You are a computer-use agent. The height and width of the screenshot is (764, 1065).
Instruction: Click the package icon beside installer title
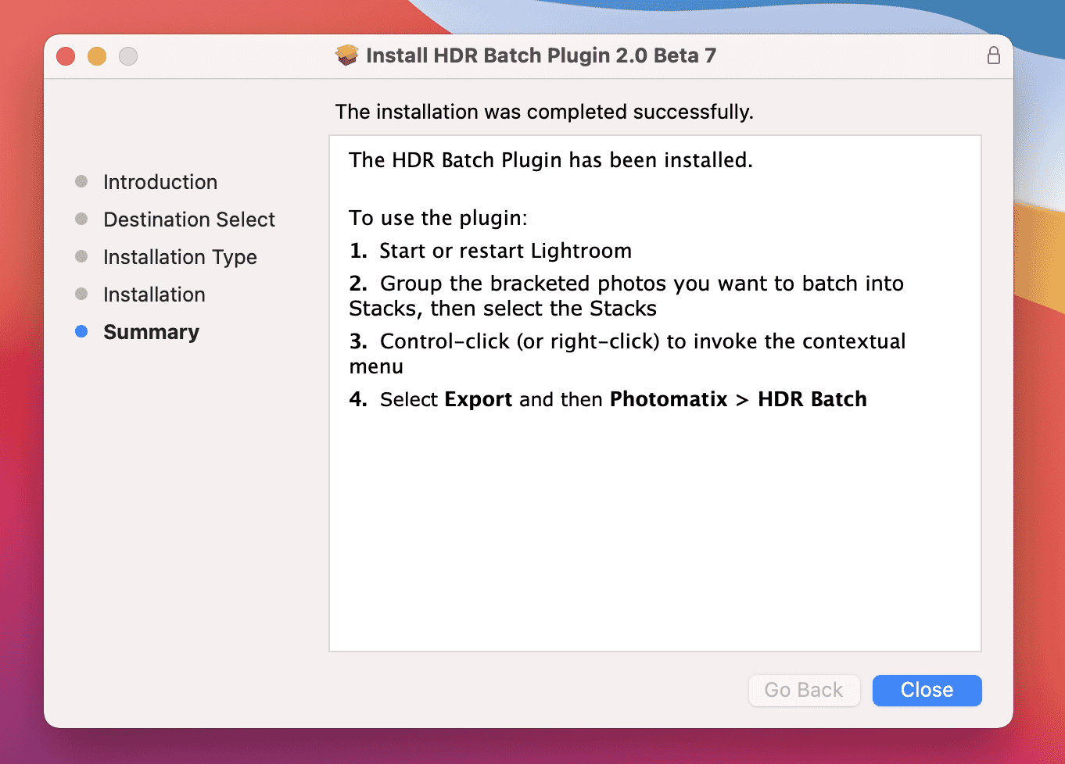(346, 55)
